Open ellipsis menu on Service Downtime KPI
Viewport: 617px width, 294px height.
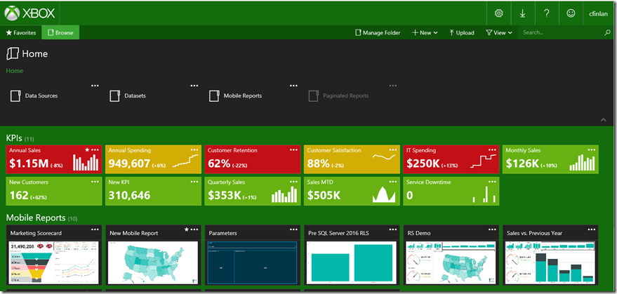pos(492,182)
